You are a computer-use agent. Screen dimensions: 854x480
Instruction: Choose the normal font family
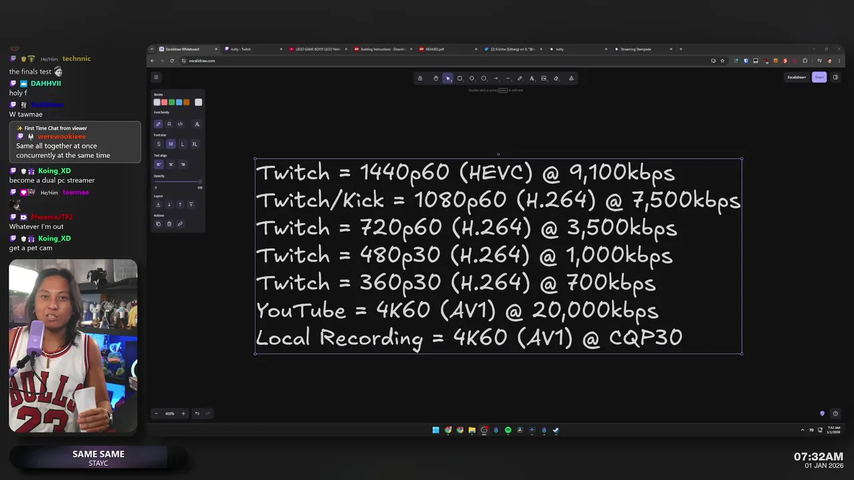click(169, 124)
